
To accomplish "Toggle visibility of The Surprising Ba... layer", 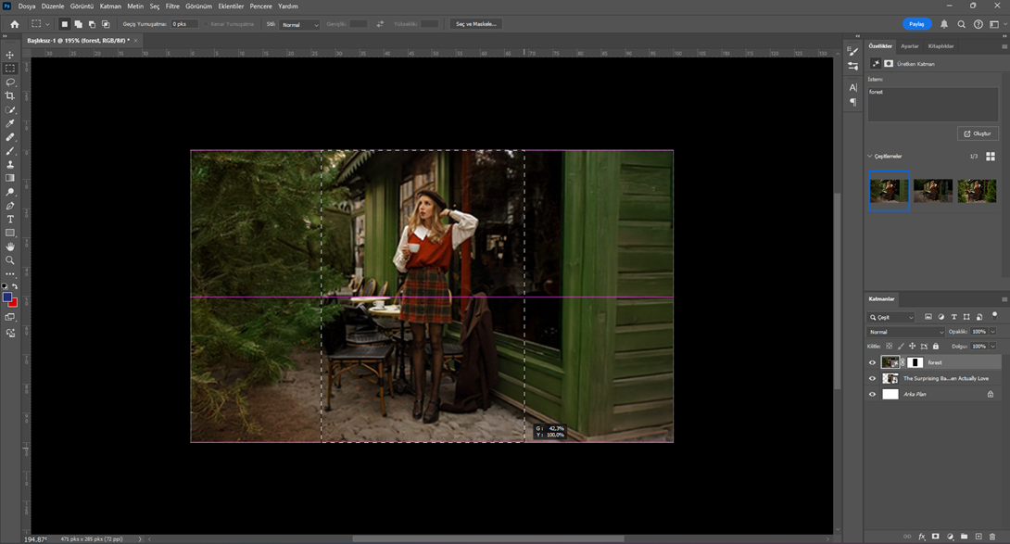I will tap(872, 378).
